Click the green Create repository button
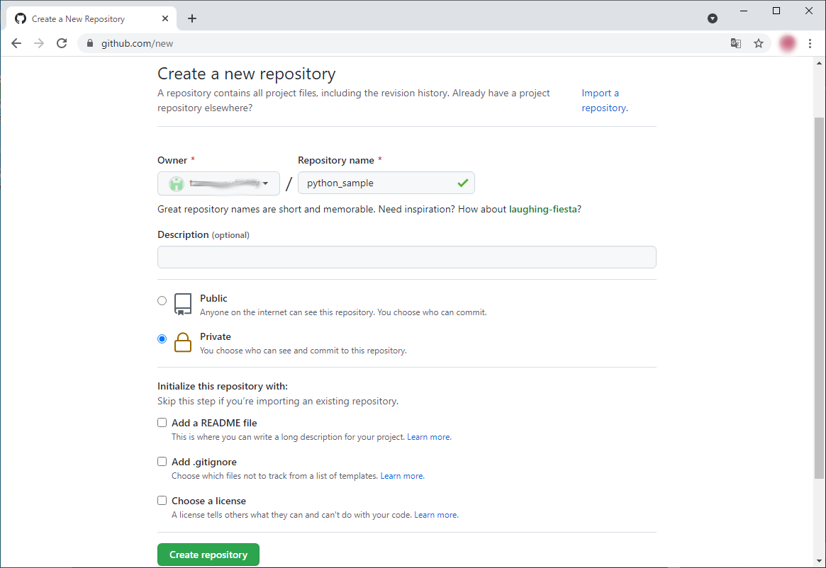The height and width of the screenshot is (568, 826). (208, 555)
